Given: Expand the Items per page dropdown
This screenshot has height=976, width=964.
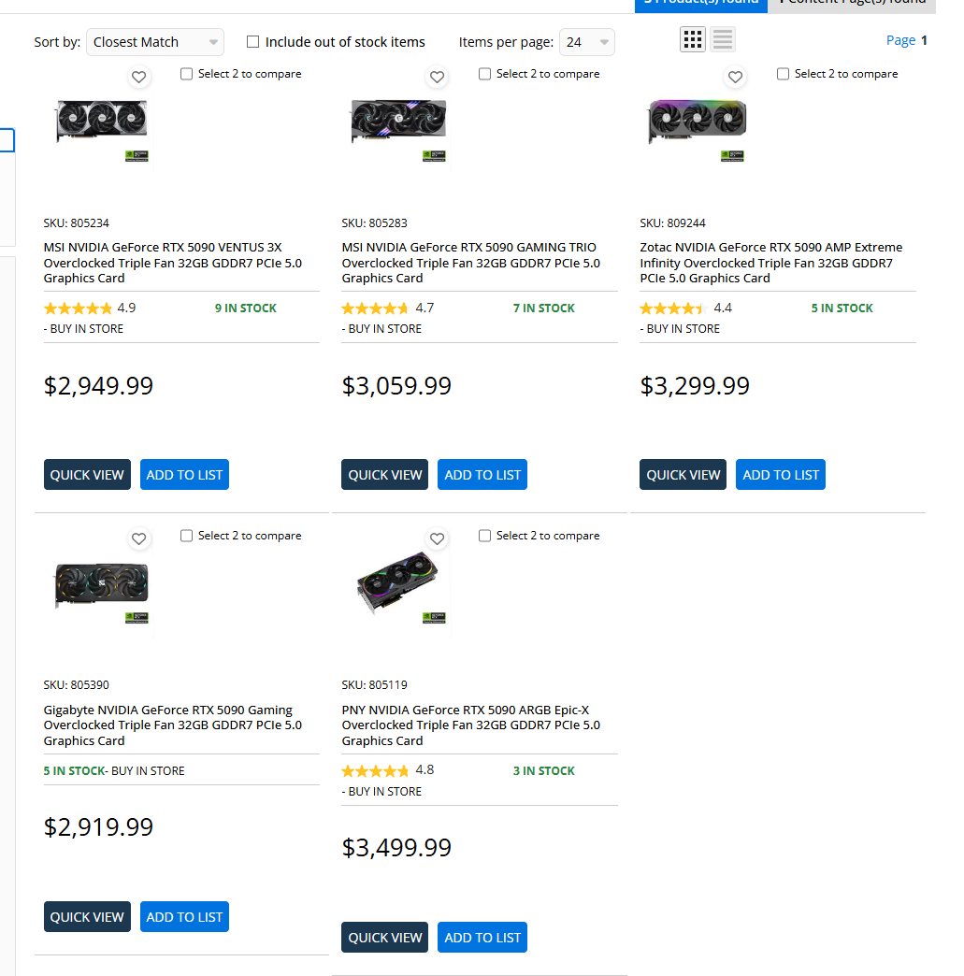Looking at the screenshot, I should 586,42.
